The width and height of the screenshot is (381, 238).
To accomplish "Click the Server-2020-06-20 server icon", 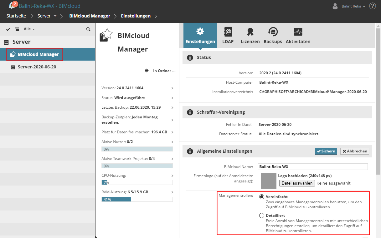I will [x=13, y=67].
